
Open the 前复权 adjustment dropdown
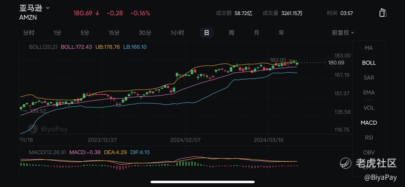343,33
